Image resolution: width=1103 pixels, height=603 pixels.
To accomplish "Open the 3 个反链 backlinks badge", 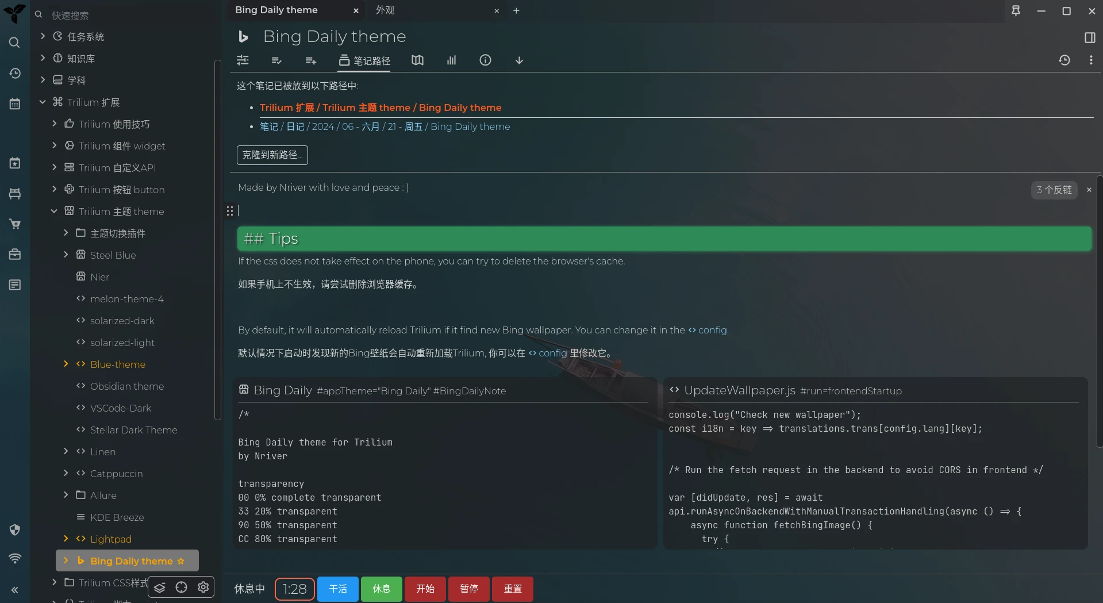I will [x=1054, y=190].
